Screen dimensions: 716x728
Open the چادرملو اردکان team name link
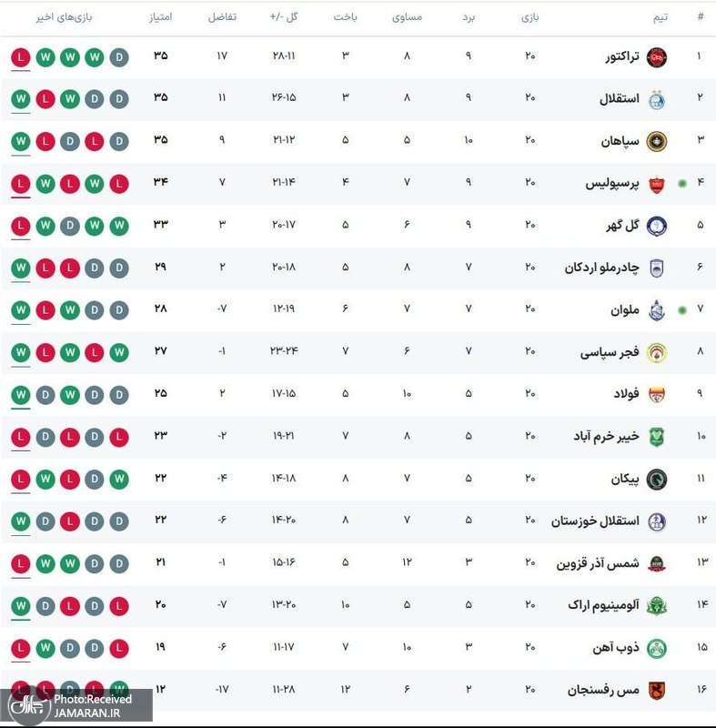coord(601,268)
